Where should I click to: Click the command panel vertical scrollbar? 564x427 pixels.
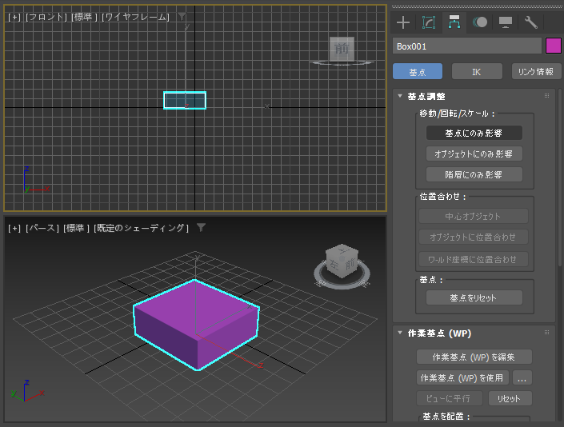560,176
